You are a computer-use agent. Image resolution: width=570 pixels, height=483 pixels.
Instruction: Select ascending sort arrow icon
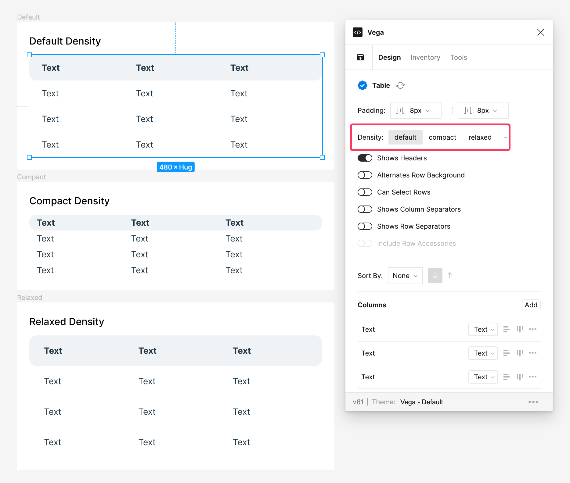coord(450,276)
